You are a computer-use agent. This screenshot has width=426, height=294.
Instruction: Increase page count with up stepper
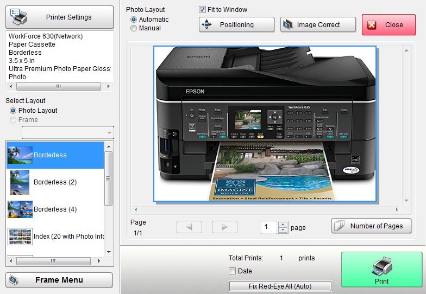(x=283, y=225)
